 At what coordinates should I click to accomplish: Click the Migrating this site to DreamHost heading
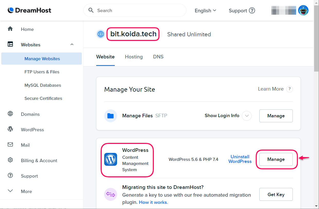(x=163, y=187)
